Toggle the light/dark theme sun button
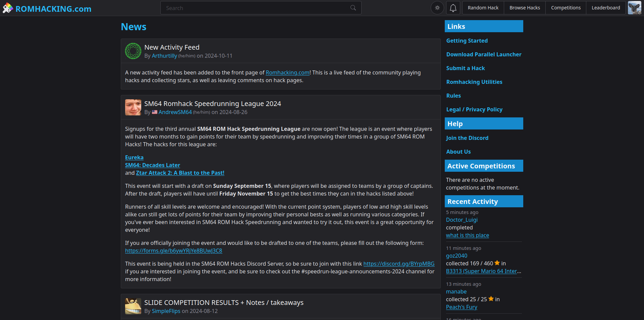This screenshot has width=644, height=320. tap(437, 8)
